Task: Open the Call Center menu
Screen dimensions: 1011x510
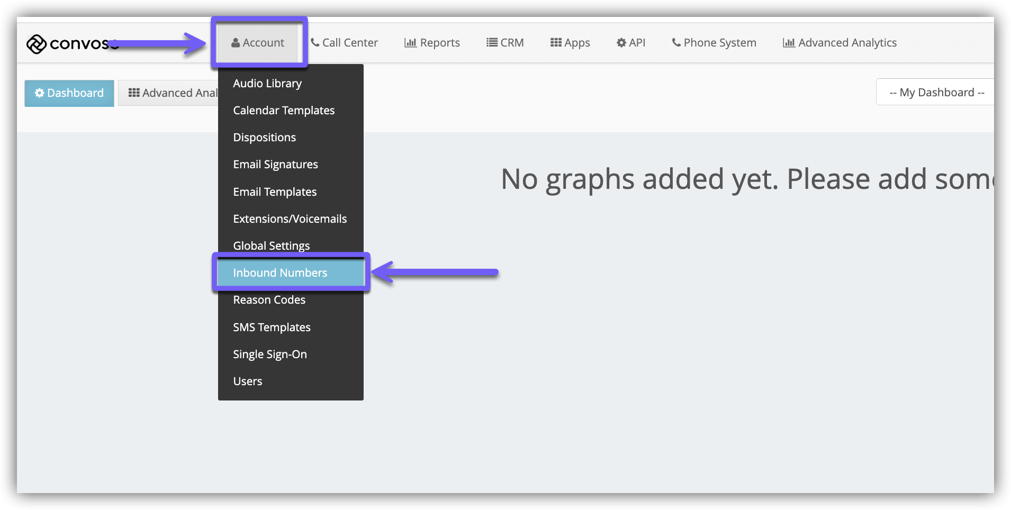Action: [x=344, y=43]
